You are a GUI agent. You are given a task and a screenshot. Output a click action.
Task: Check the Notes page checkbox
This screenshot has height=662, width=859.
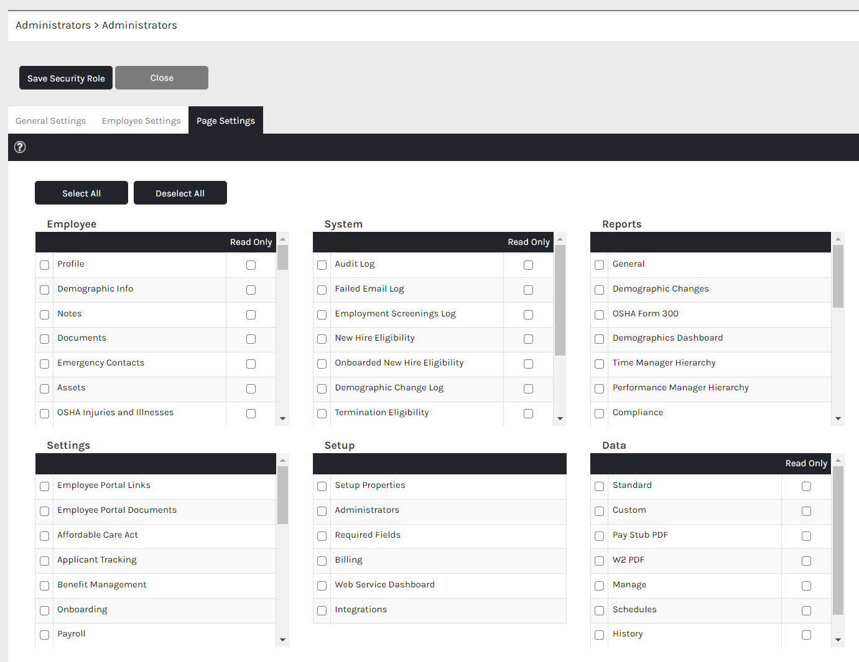pyautogui.click(x=45, y=315)
